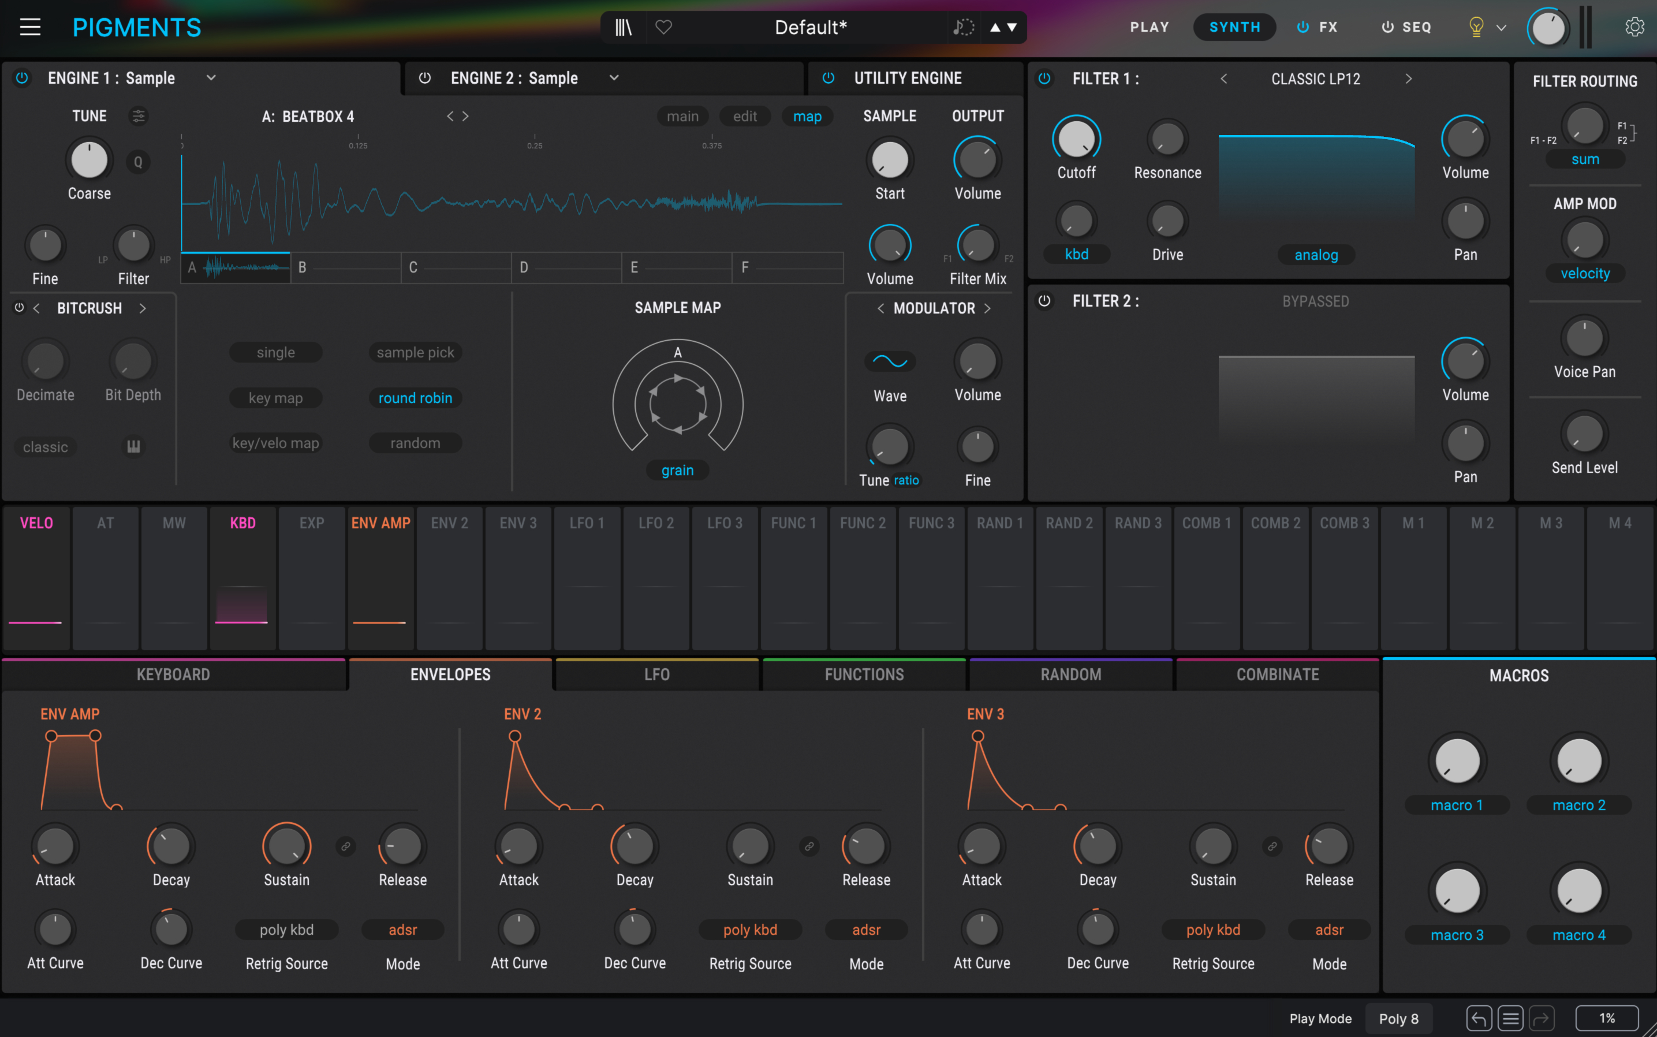Click the grain button under Sample Map

677,471
